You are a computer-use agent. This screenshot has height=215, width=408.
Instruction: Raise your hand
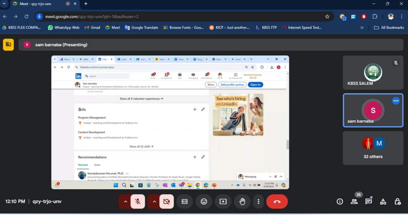[x=242, y=201]
